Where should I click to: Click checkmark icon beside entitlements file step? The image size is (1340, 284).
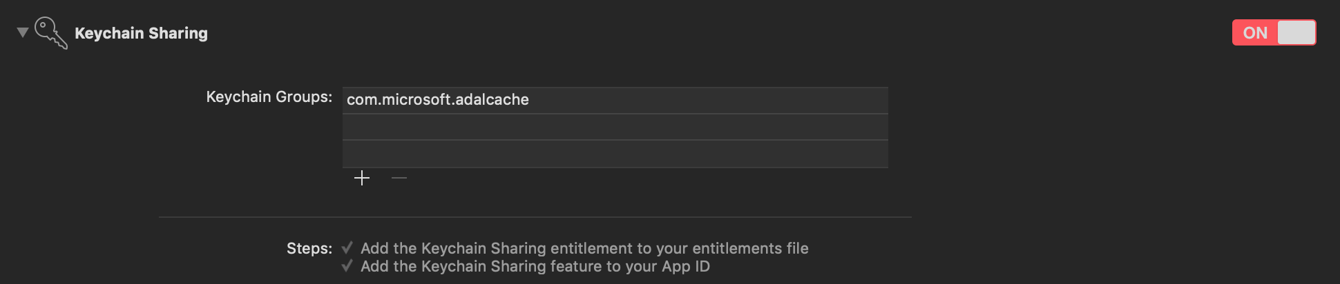(x=347, y=247)
